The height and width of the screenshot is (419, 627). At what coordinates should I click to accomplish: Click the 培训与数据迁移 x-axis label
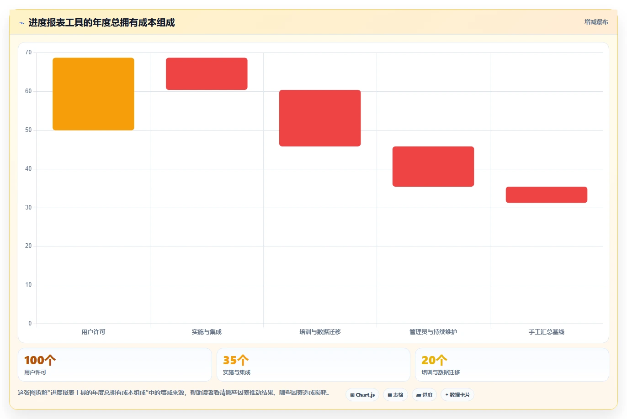pyautogui.click(x=320, y=332)
